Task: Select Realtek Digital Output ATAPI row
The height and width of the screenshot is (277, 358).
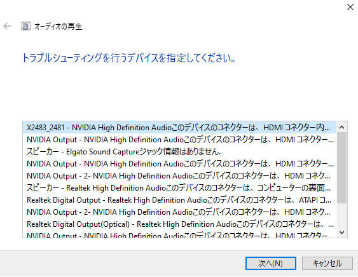Action: coord(179,200)
